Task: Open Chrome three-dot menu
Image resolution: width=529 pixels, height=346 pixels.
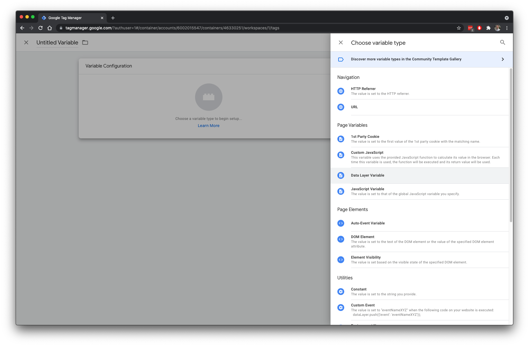Action: point(507,28)
